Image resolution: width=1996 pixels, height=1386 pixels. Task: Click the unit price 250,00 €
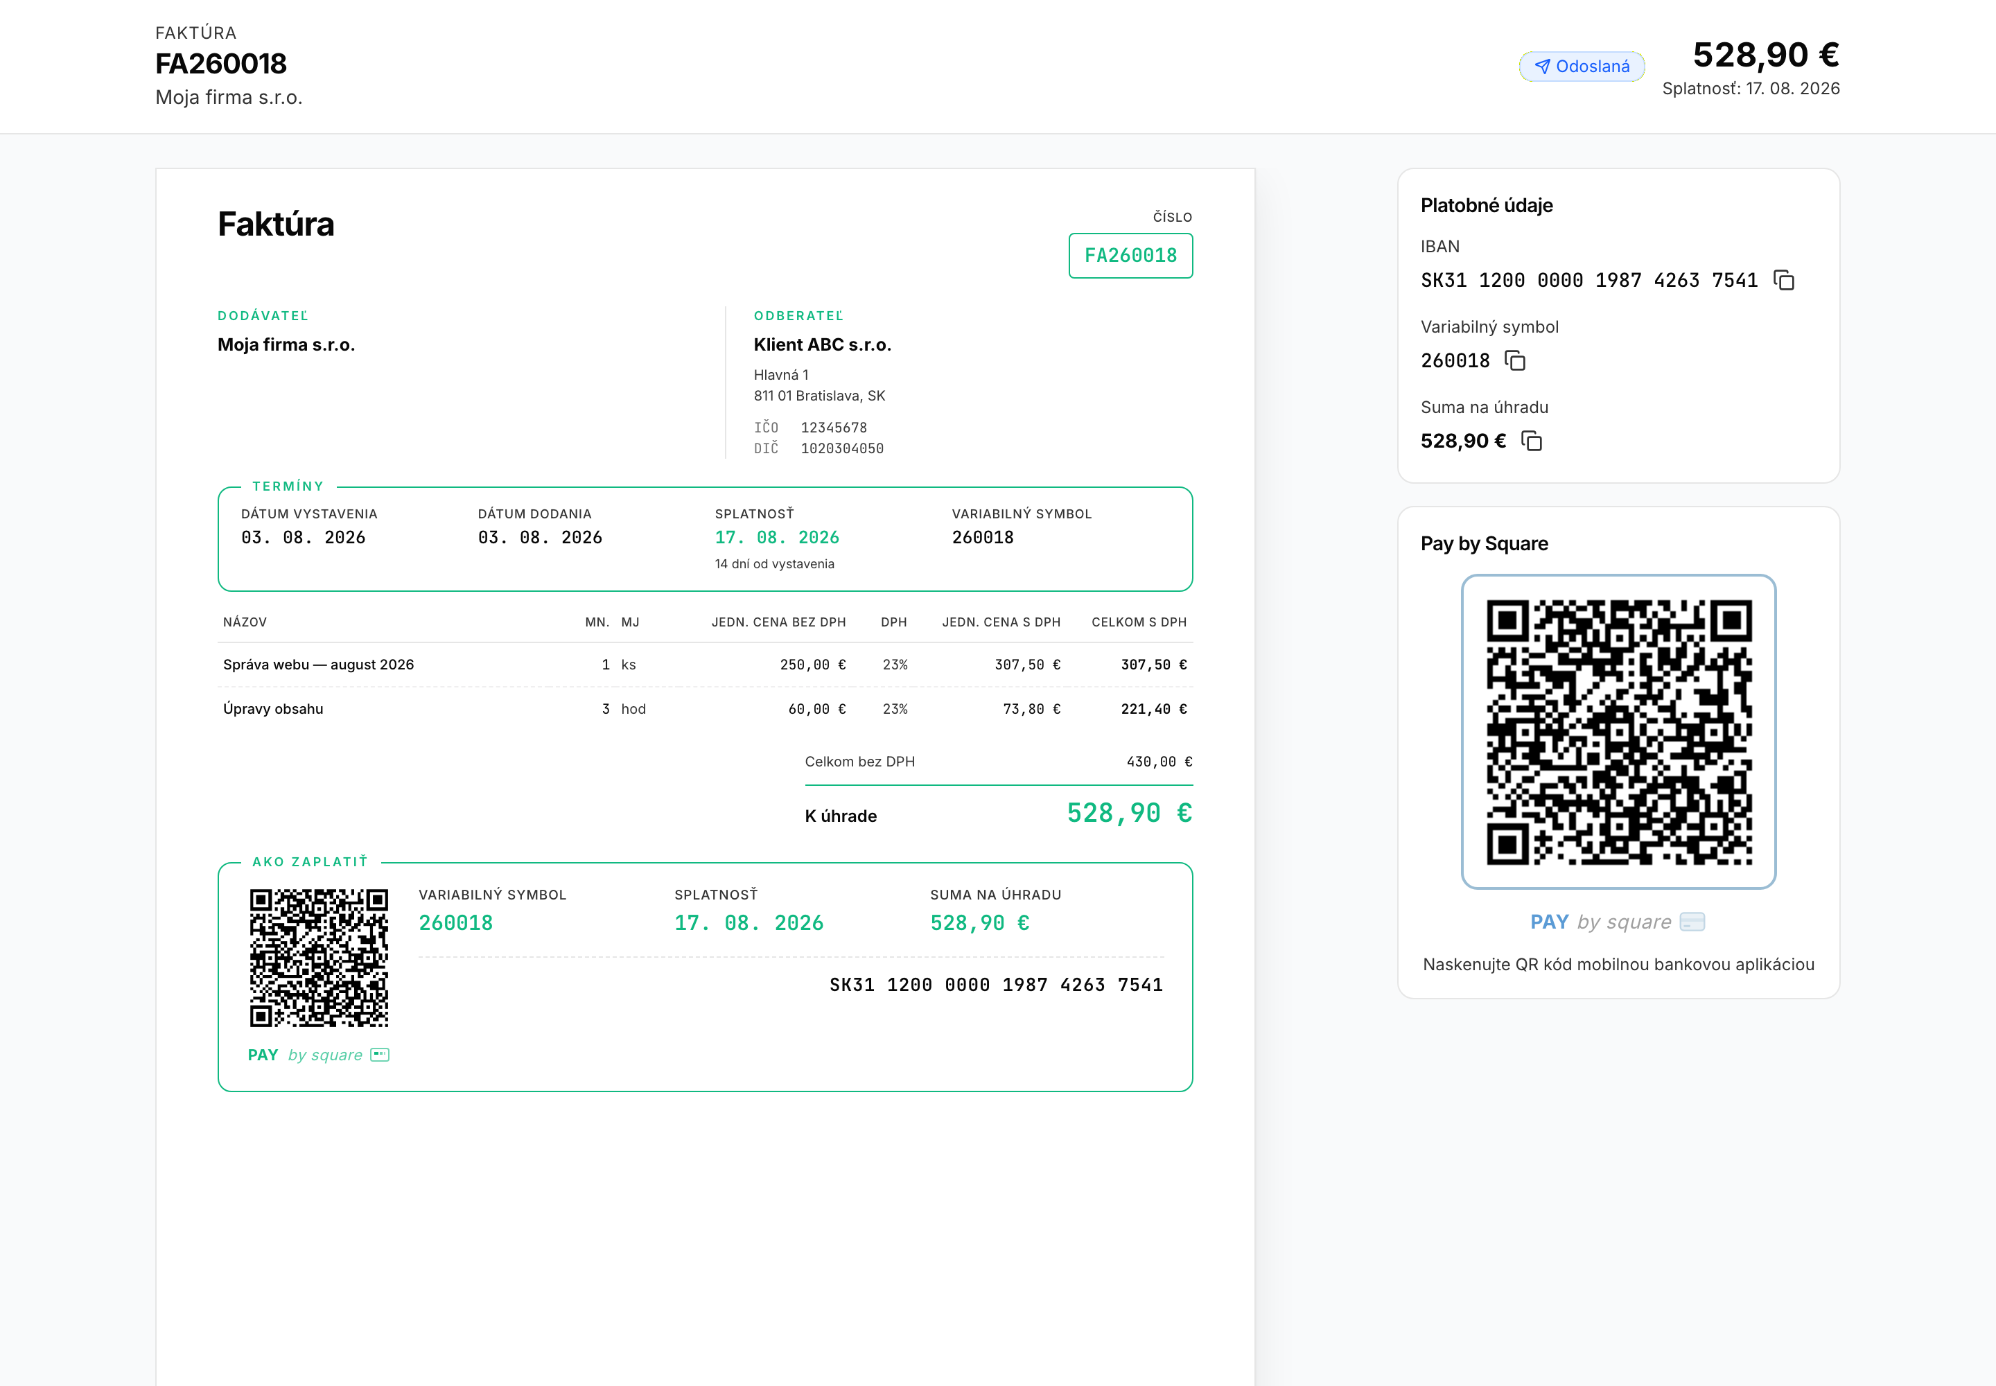[812, 665]
